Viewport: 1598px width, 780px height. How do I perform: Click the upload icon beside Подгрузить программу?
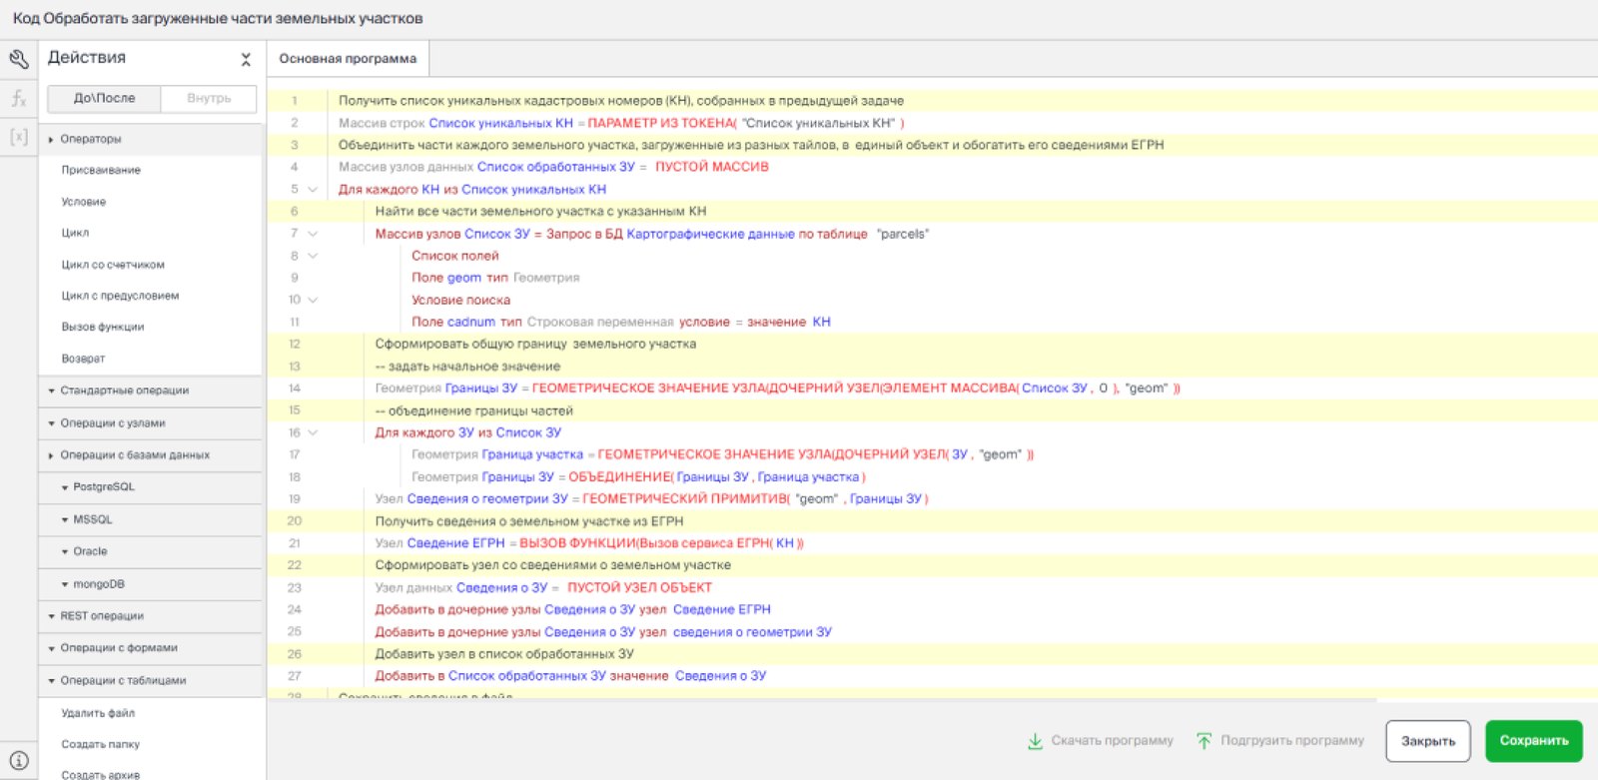coord(1204,741)
